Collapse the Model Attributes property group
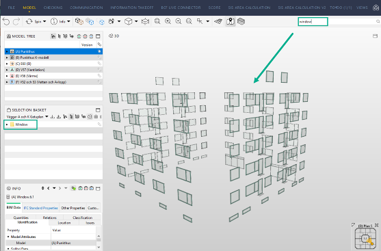 pyautogui.click(x=8, y=237)
